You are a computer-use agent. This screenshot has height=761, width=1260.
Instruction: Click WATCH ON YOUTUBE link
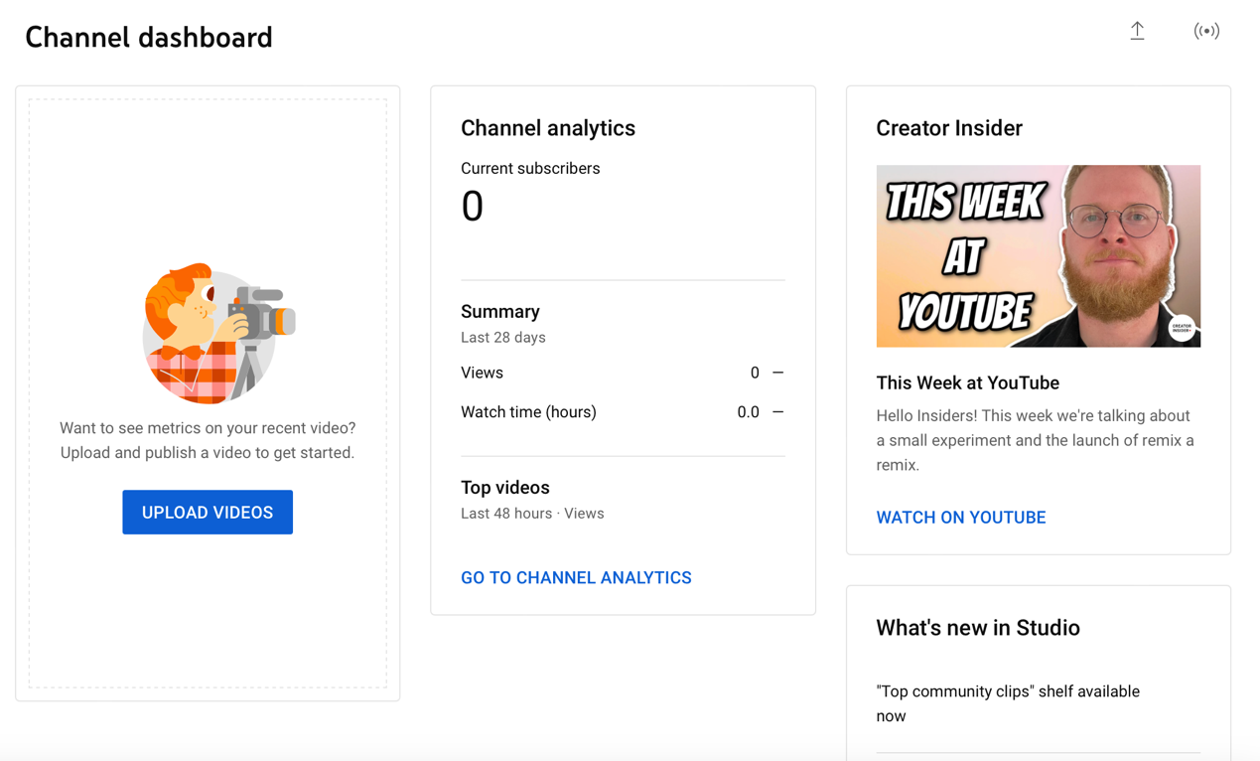[x=960, y=517]
